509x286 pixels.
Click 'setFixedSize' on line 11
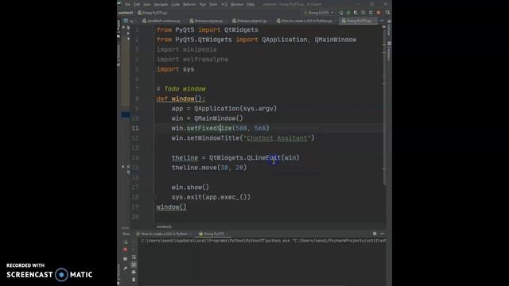pyautogui.click(x=209, y=128)
